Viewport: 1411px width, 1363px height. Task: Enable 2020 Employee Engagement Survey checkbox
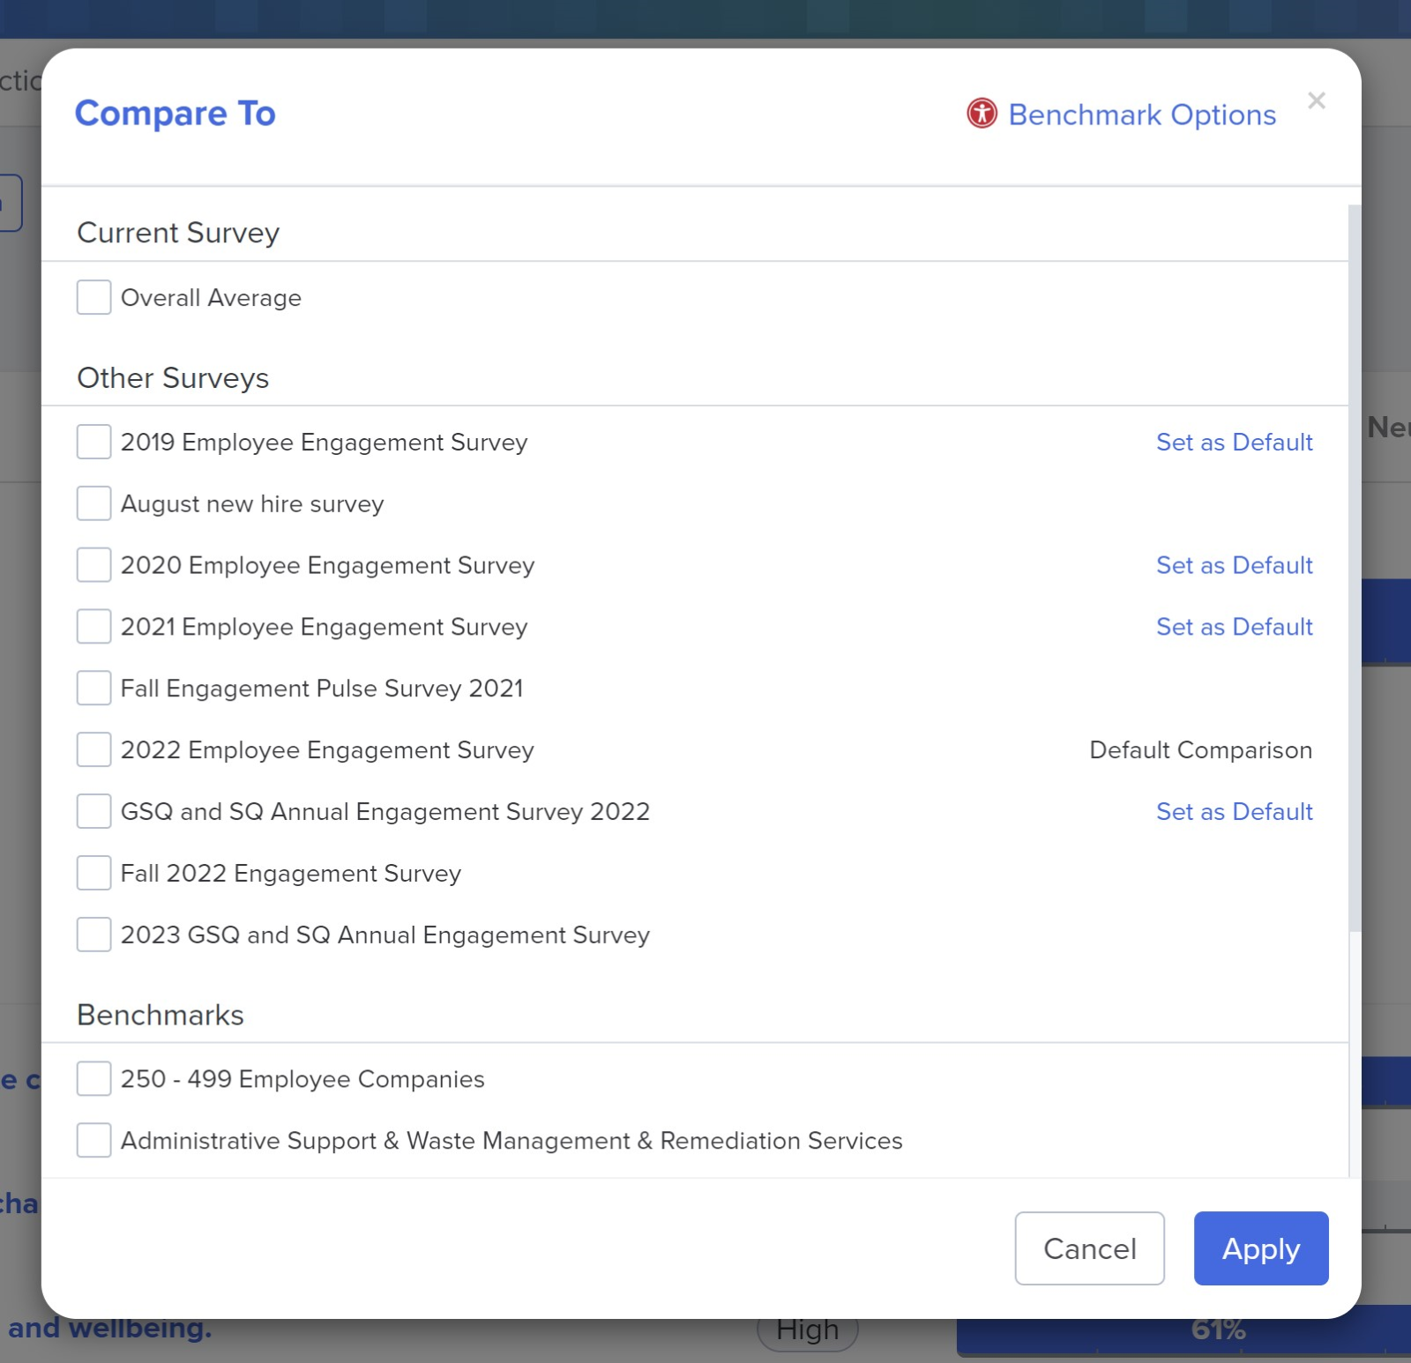(93, 565)
